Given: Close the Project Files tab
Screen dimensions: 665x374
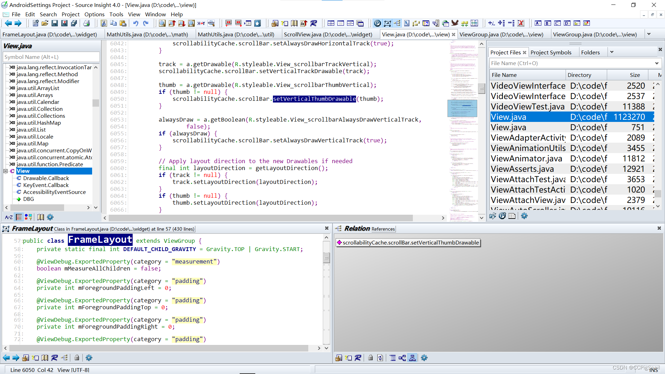Looking at the screenshot, I should click(524, 52).
